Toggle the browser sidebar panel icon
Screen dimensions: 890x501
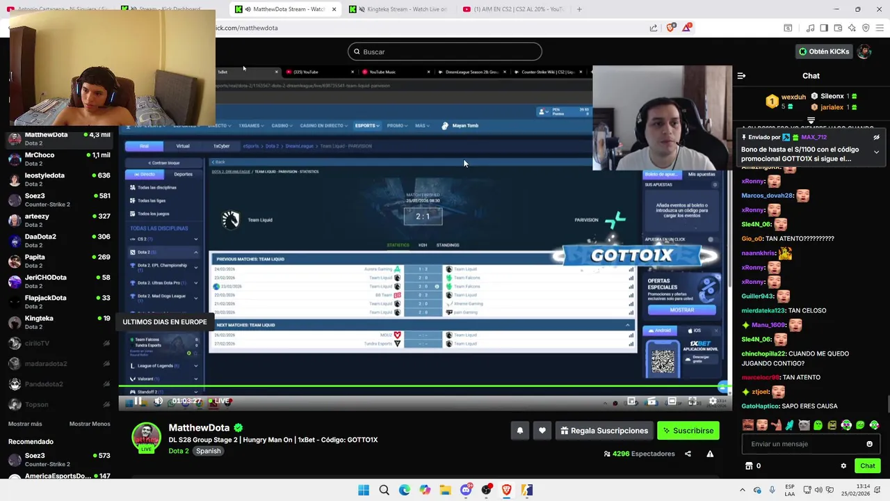(824, 28)
